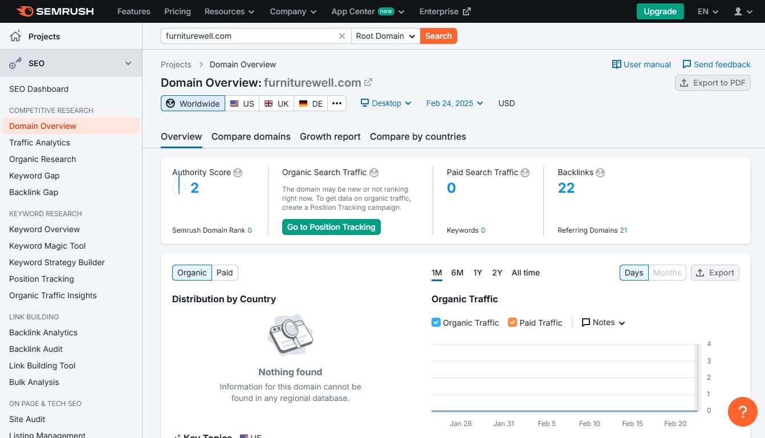Image resolution: width=765 pixels, height=438 pixels.
Task: Switch to the Growth report tab
Action: point(330,137)
